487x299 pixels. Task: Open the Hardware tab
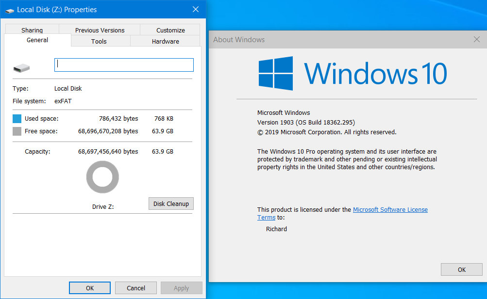click(165, 42)
